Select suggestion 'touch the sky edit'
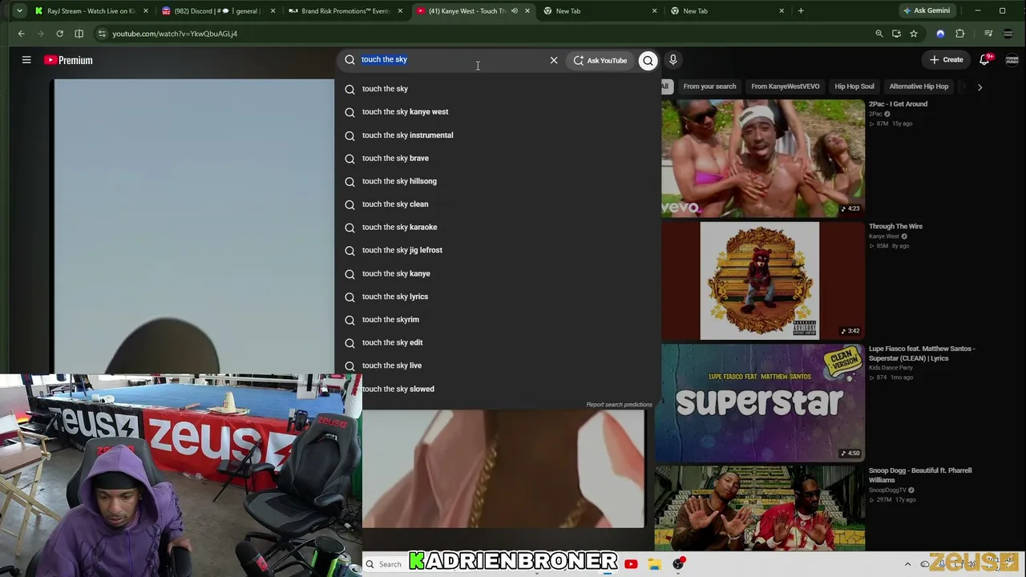The width and height of the screenshot is (1026, 577). (x=392, y=343)
